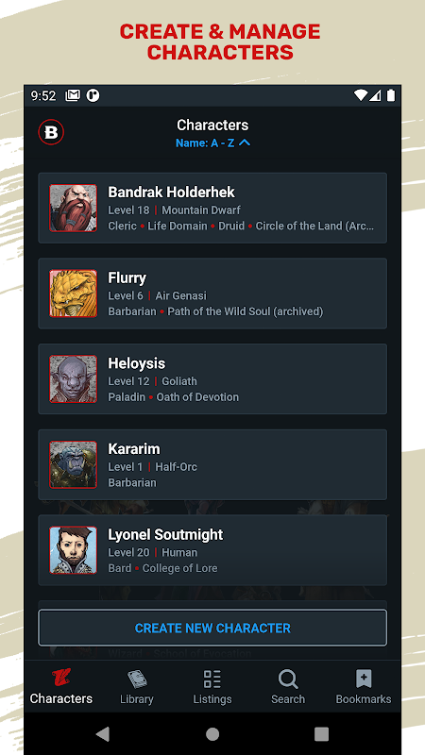Open Kararim's half-orc portrait
Screen dimensions: 425x755
tap(74, 464)
